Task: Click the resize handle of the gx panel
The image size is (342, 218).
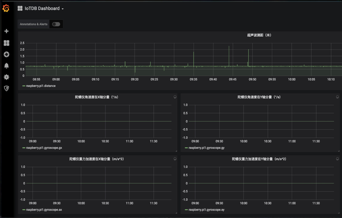Action: click(x=176, y=151)
